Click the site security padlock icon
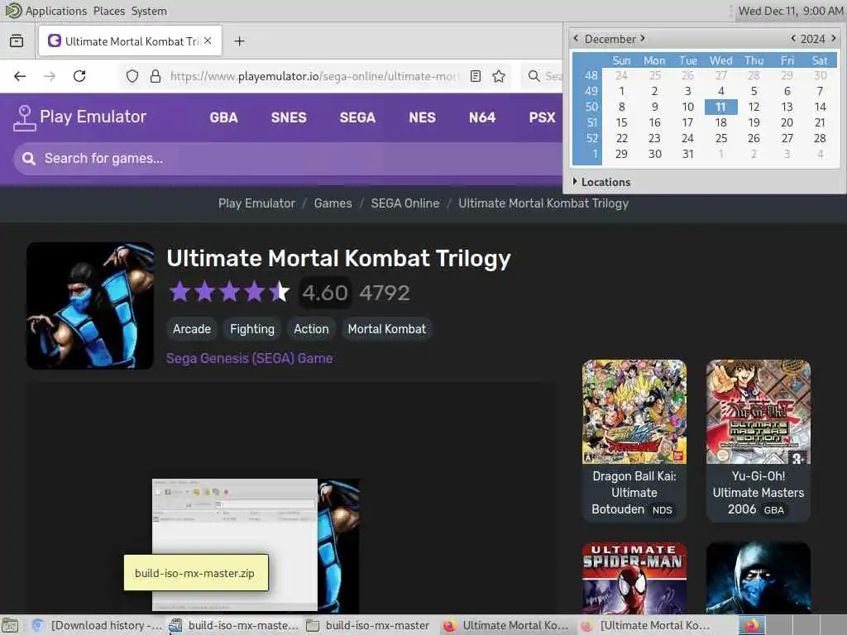The image size is (847, 635). [x=156, y=76]
